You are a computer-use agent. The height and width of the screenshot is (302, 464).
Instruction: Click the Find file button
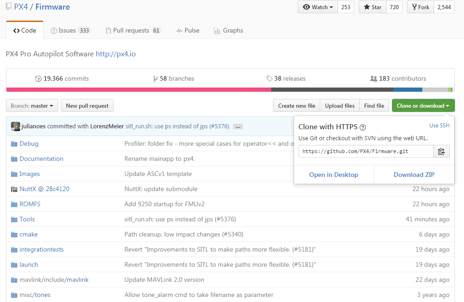point(374,106)
